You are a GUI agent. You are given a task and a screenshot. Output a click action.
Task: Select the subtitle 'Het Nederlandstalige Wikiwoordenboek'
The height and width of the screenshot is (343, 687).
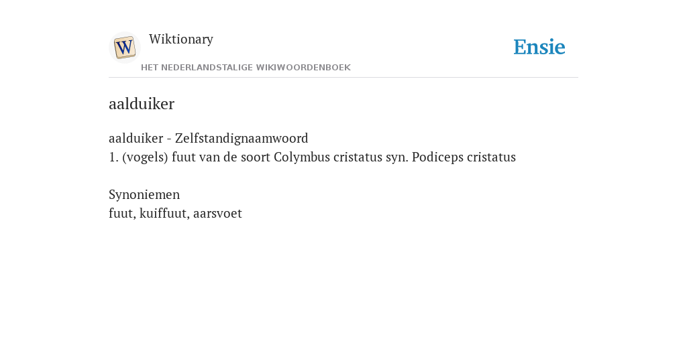click(246, 68)
